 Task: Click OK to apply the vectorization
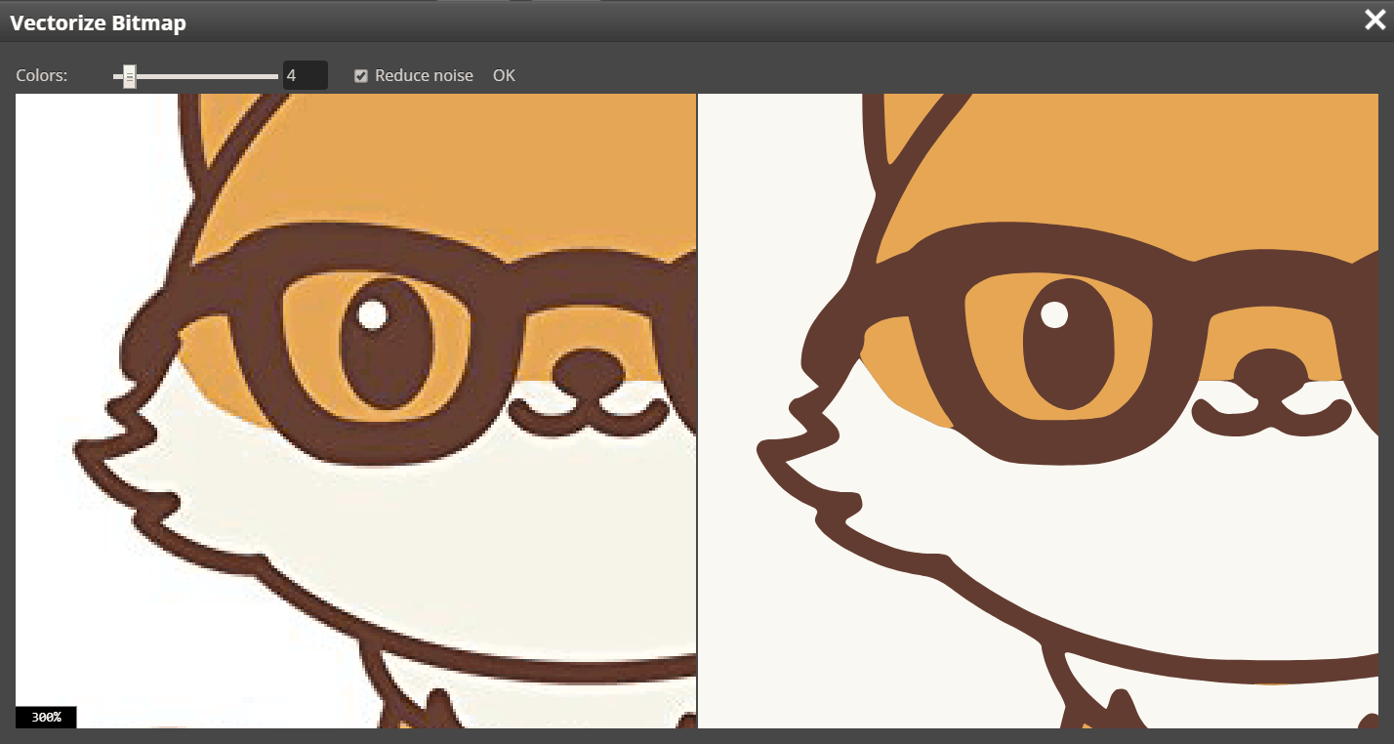point(504,75)
